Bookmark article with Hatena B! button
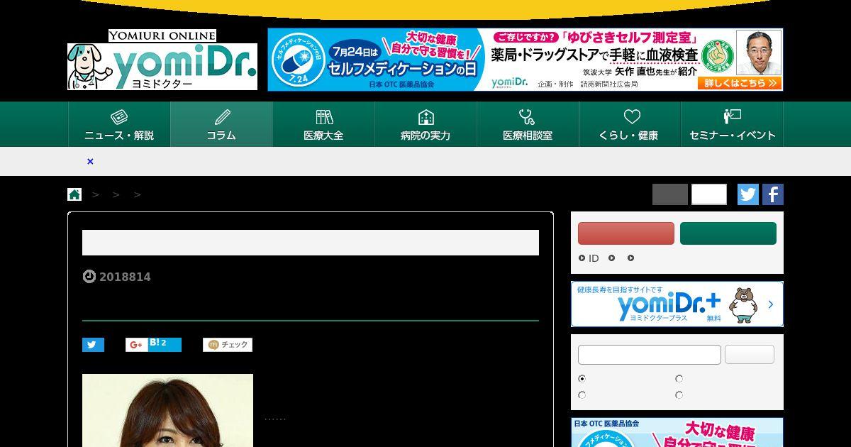The height and width of the screenshot is (447, 851). click(x=165, y=345)
